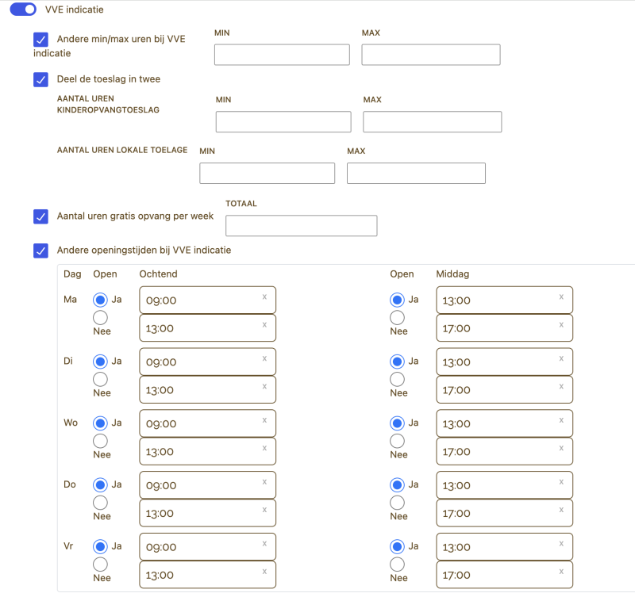Clear Tuesday morning 13:00 time with x
The width and height of the screenshot is (635, 597).
pos(264,386)
